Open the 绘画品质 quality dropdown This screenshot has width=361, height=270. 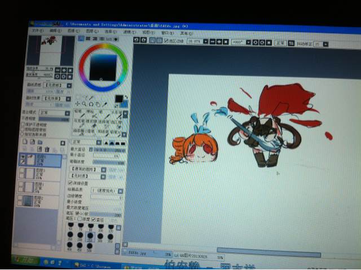120,191
